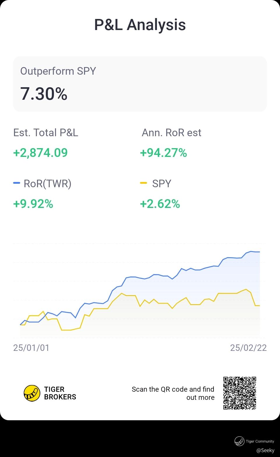Screen dimensions: 280x457
Task: Select the Est. Total P&L label
Action: 46,133
